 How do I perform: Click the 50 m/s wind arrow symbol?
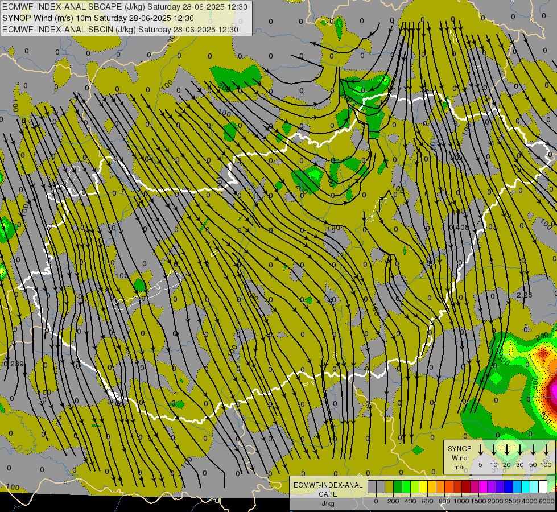coord(533,449)
